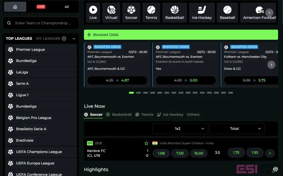Switch to the TOP LEAGUES tab
The height and width of the screenshot is (176, 283).
point(19,39)
